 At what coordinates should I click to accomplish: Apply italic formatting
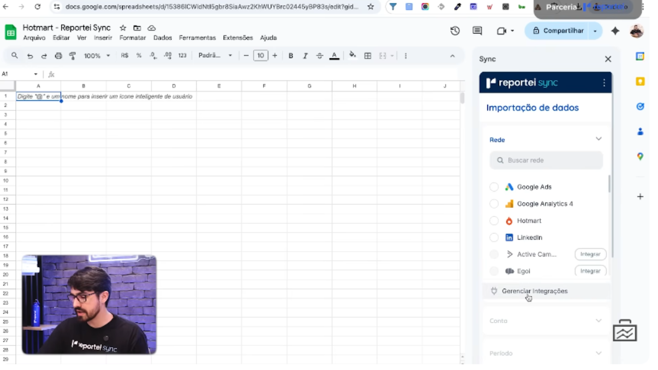pyautogui.click(x=305, y=56)
